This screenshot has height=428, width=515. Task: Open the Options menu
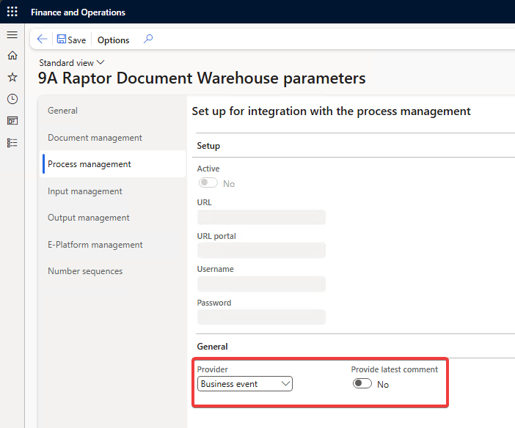tap(113, 40)
